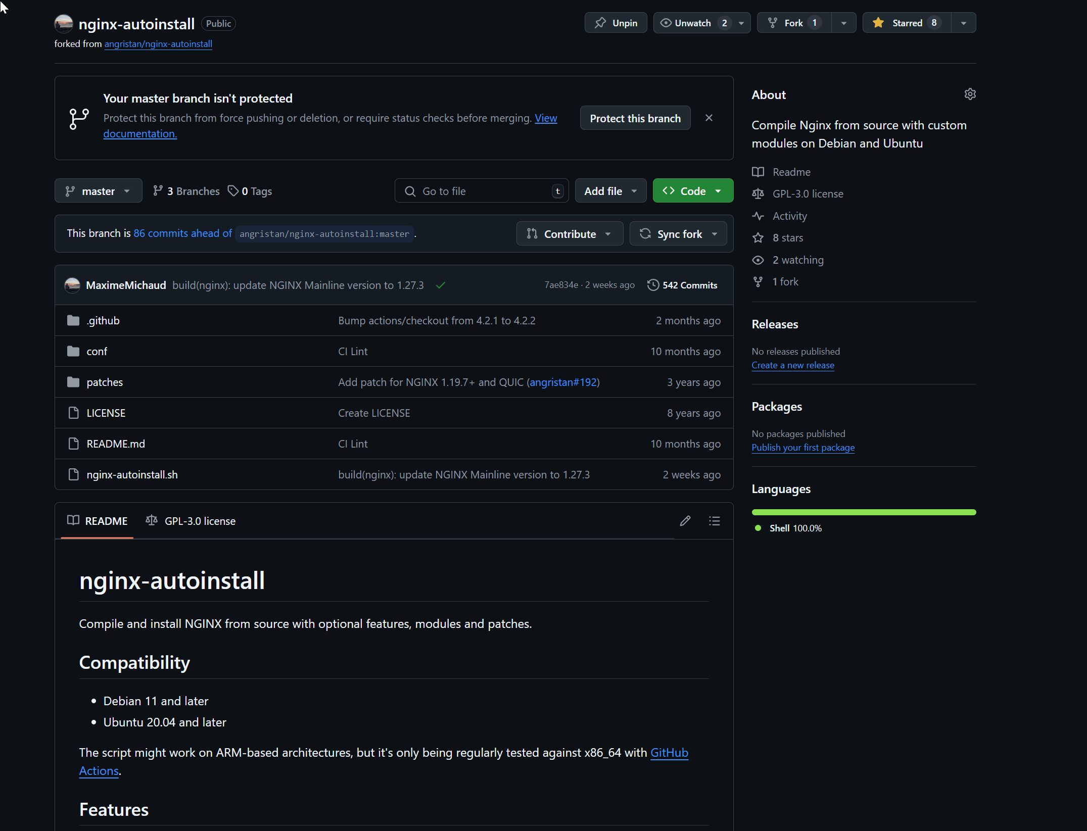Toggle the Unpin repository button
The image size is (1087, 831).
[x=616, y=23]
